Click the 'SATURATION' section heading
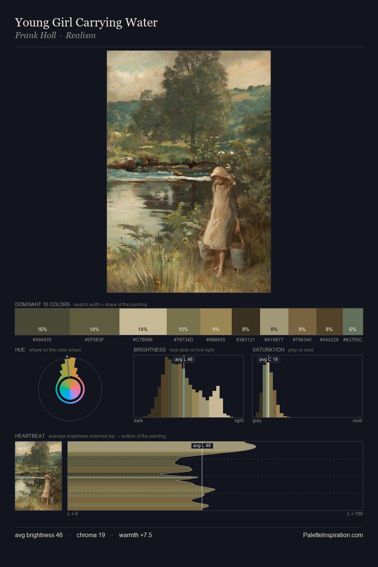Viewport: 378px width, 567px height. 268,350
